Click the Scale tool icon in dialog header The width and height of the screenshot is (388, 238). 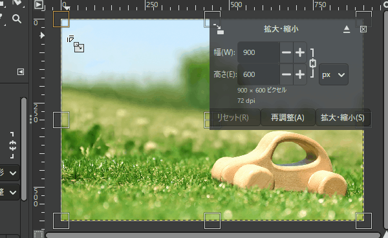coord(219,29)
